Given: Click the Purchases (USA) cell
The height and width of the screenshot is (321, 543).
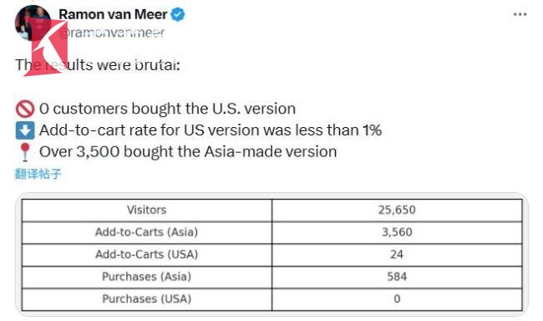Looking at the screenshot, I should point(147,298).
